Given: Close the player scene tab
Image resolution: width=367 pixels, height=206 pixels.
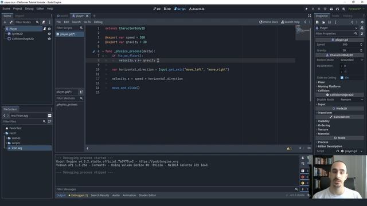Looking at the screenshot, I should click(87, 16).
